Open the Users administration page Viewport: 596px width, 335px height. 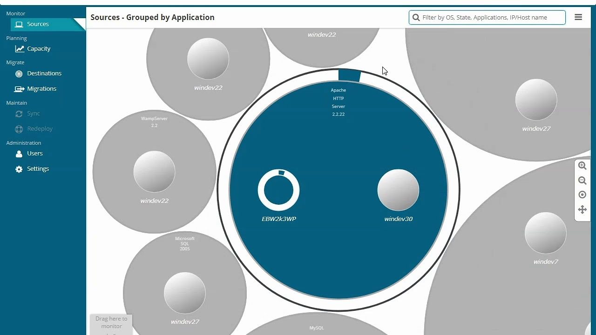[x=35, y=154]
